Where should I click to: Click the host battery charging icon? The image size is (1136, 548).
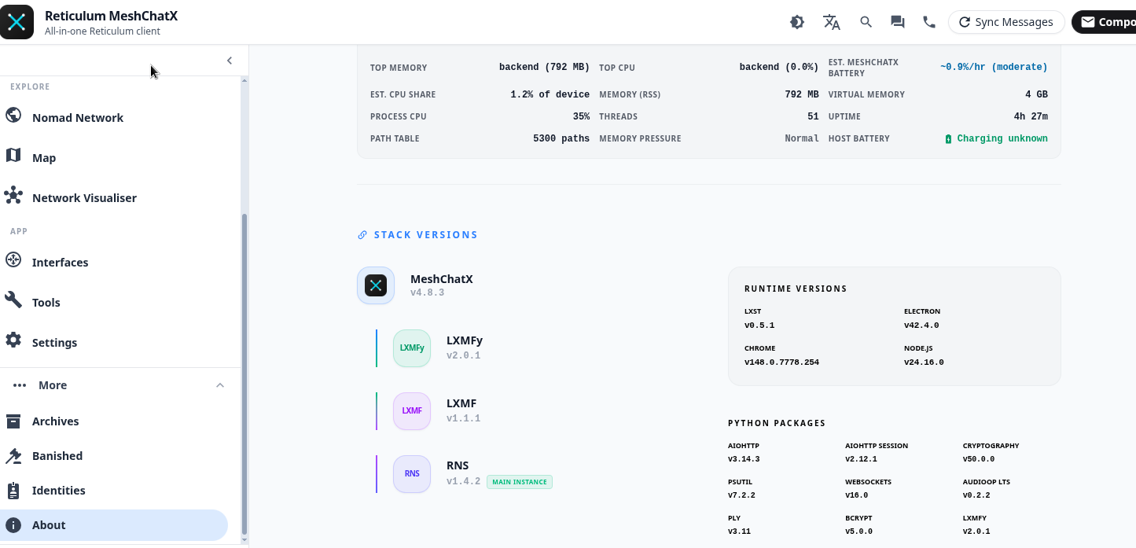click(948, 139)
